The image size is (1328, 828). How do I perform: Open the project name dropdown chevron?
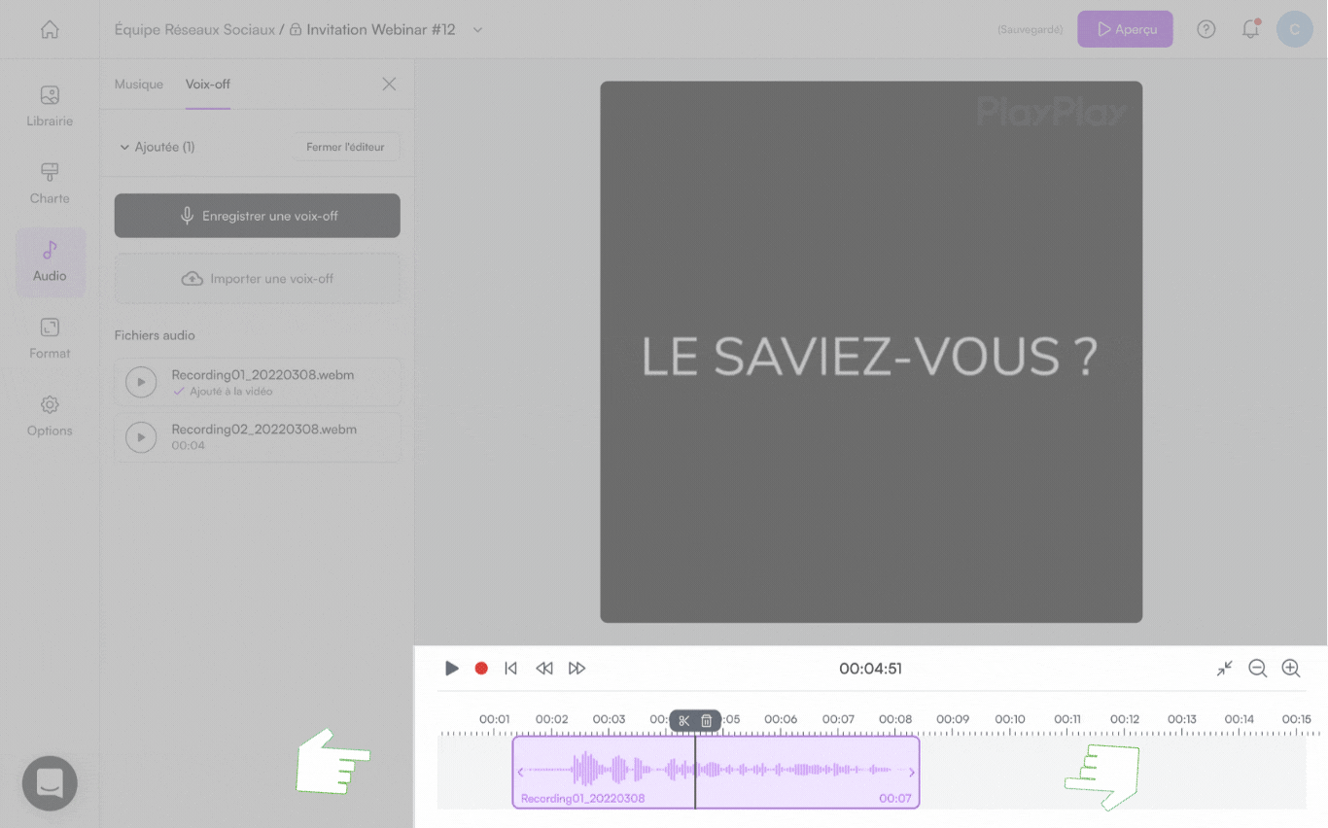pos(477,30)
